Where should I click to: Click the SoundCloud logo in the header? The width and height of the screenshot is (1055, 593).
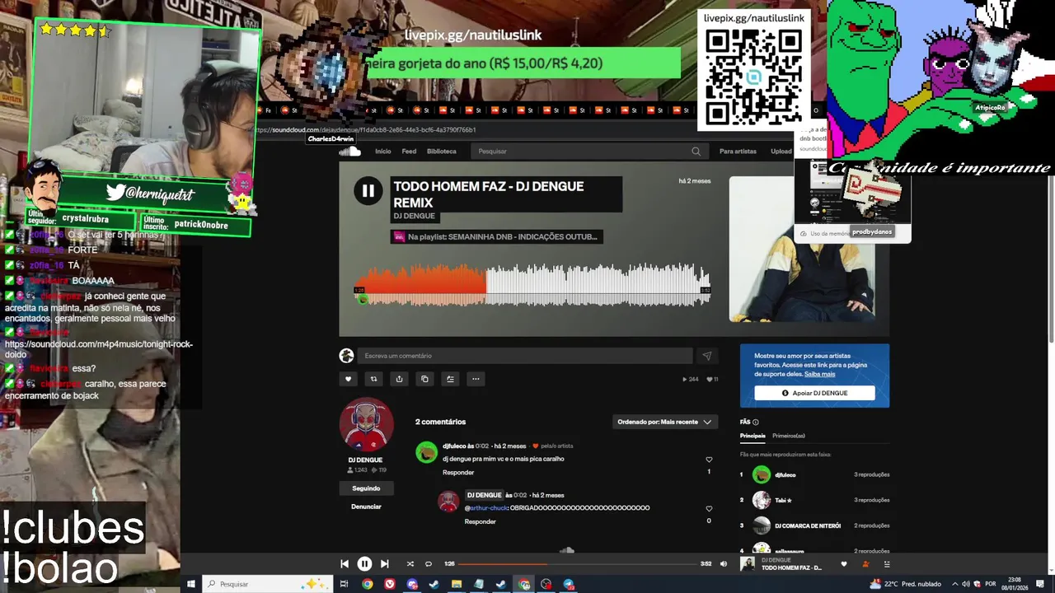tap(349, 152)
